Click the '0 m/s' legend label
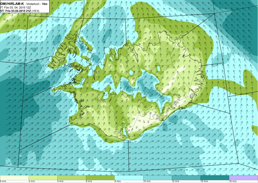 (3, 181)
